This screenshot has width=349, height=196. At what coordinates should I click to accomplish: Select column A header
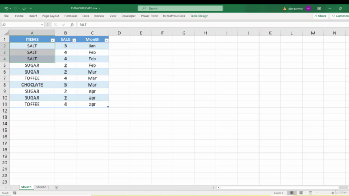click(x=32, y=33)
